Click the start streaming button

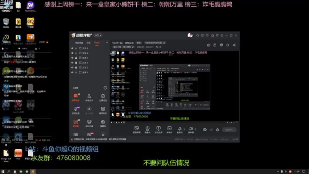(229, 130)
